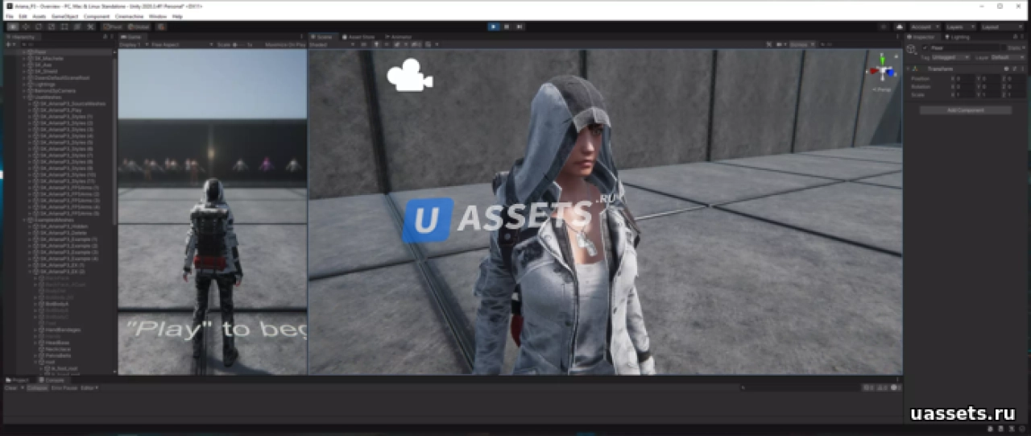Image resolution: width=1031 pixels, height=436 pixels.
Task: Switch to the Lighting tab
Action: [x=958, y=37]
